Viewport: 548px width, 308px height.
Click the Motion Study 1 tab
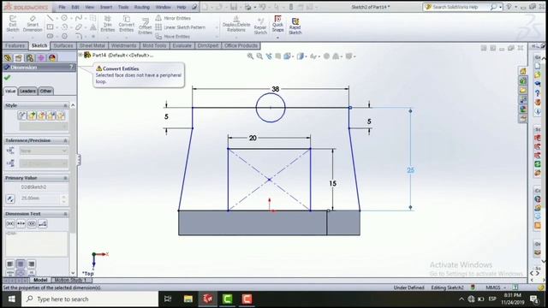[71, 280]
